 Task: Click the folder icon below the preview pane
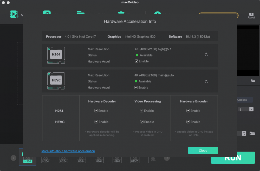253,81
